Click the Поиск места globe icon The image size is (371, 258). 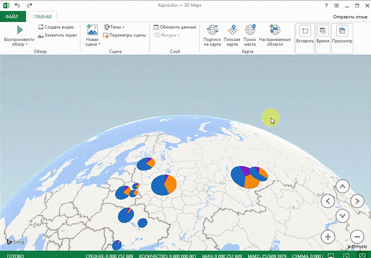(x=250, y=30)
